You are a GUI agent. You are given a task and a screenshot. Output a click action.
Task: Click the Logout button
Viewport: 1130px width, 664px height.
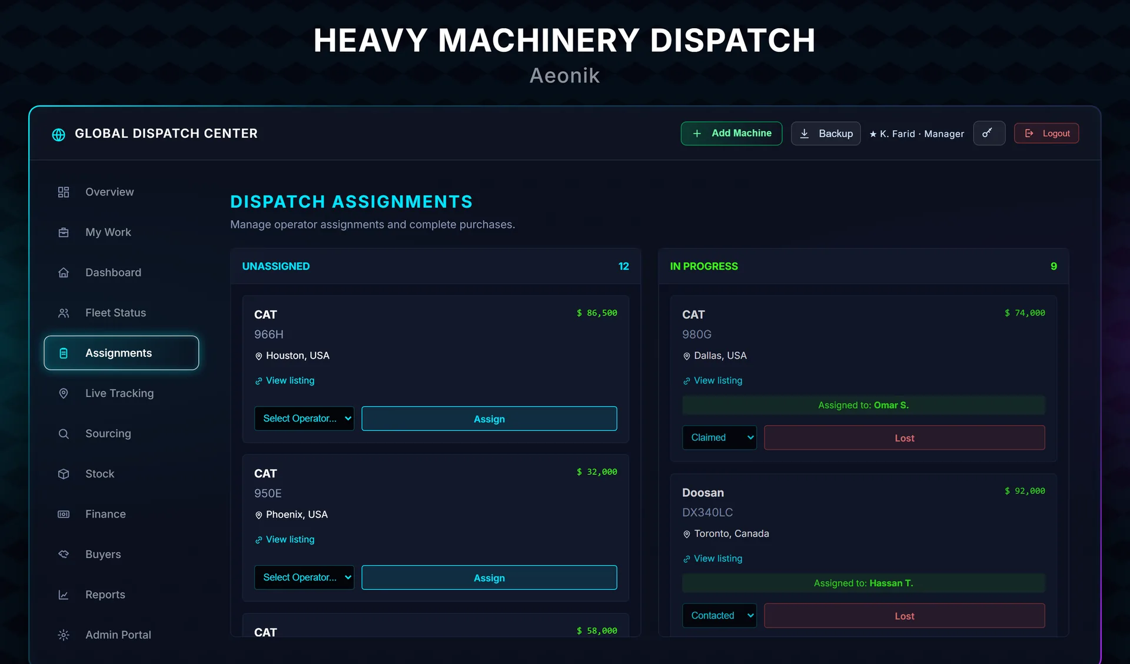click(1046, 134)
